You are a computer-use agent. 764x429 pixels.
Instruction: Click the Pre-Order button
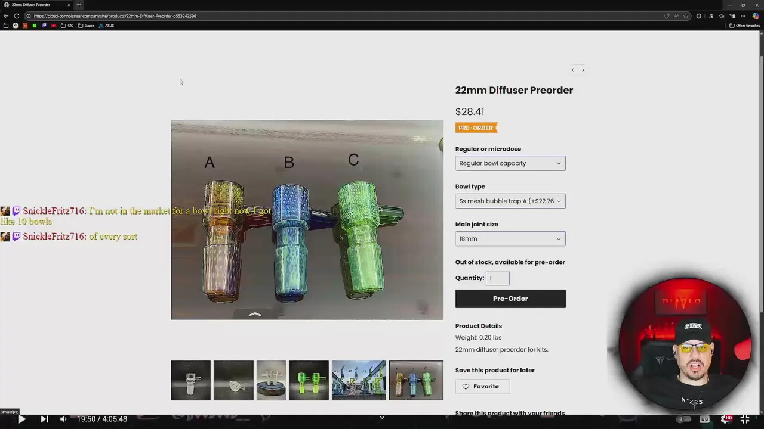tap(510, 299)
